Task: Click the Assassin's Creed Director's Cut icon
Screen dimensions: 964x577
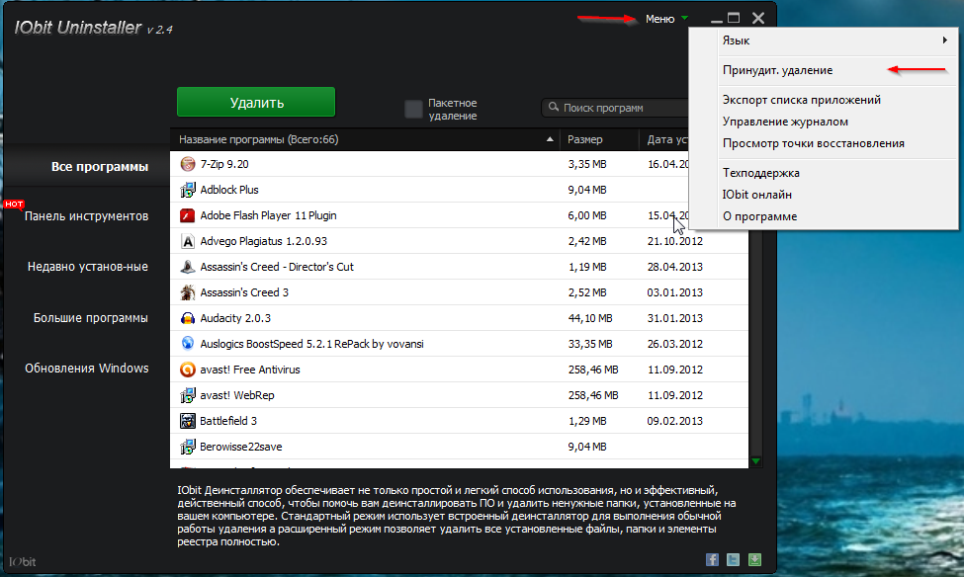Action: click(x=188, y=267)
